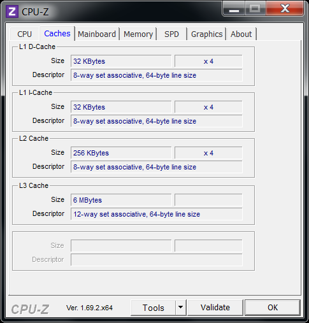Select the Caches tab

click(57, 34)
